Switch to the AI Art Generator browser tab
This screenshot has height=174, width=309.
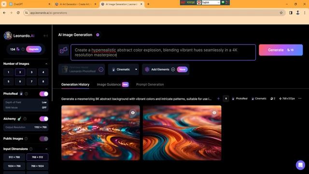point(76,4)
